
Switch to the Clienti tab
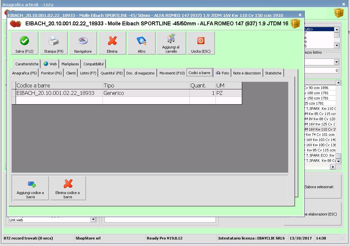pyautogui.click(x=71, y=73)
